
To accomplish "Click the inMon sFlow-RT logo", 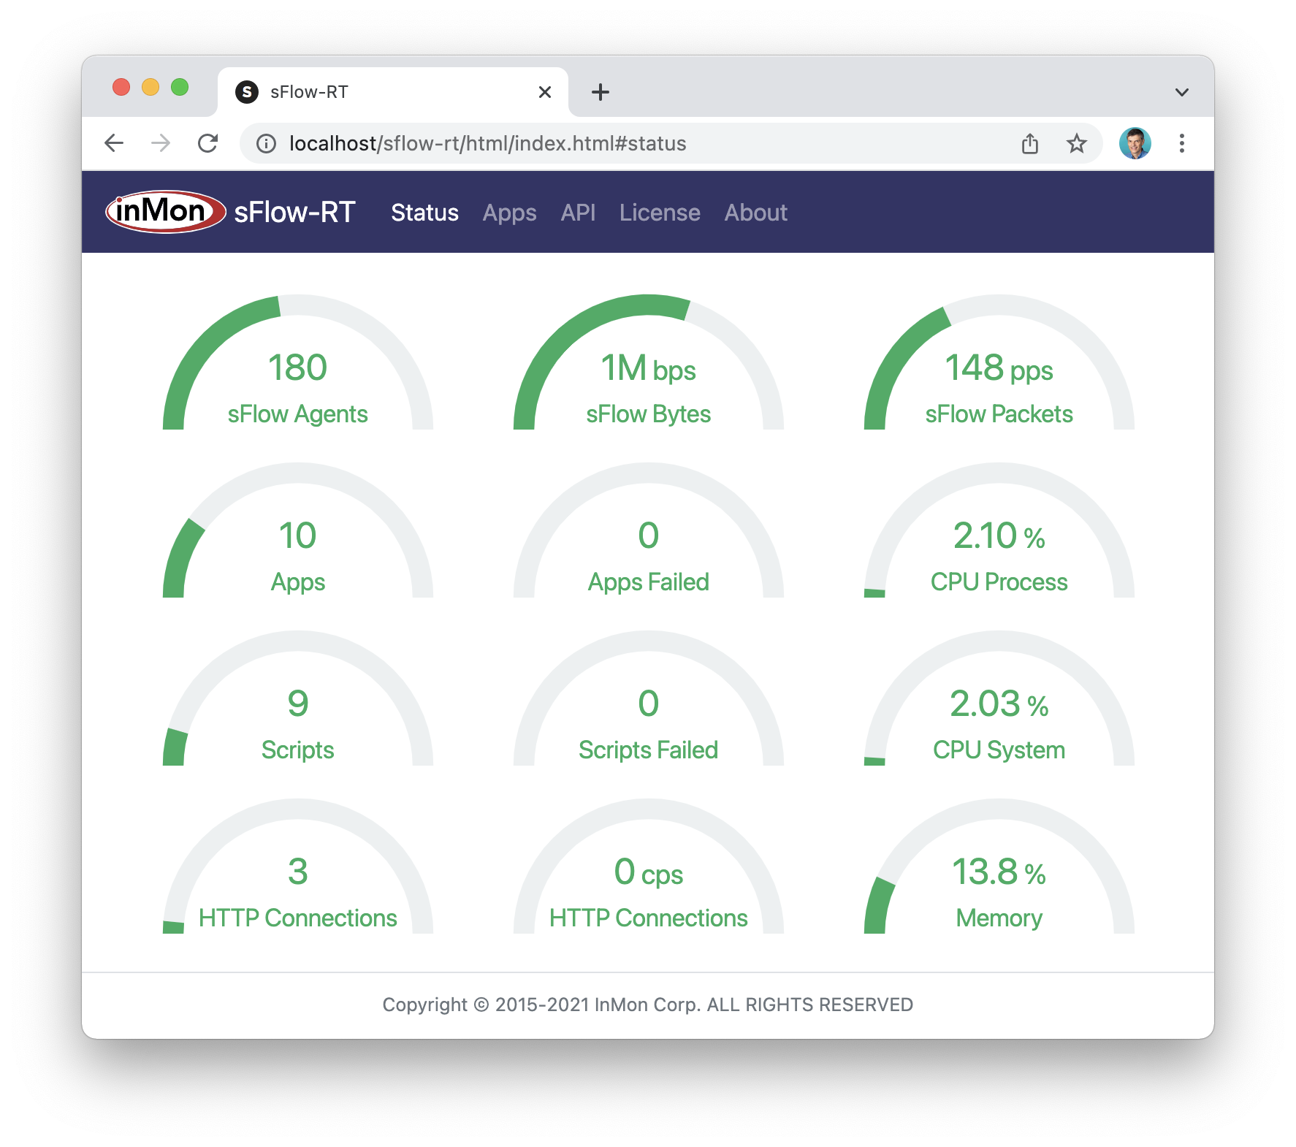I will (162, 211).
